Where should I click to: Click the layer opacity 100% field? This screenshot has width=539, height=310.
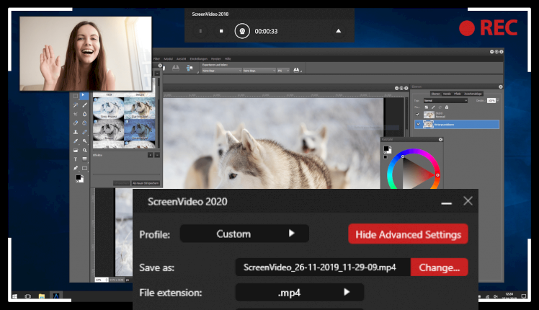491,100
